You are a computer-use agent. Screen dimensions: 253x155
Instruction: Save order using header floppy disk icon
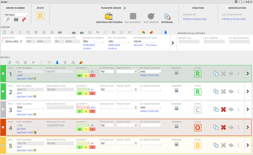pos(60,32)
